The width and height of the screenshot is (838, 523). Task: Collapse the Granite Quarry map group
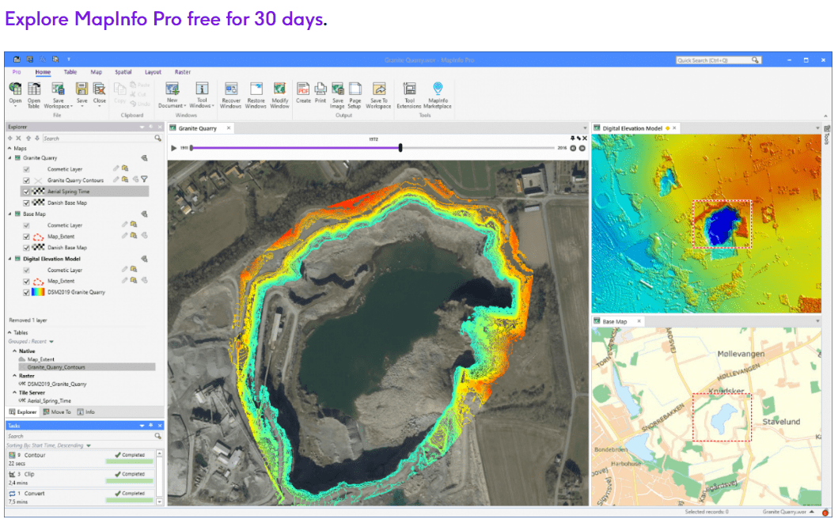(x=9, y=158)
